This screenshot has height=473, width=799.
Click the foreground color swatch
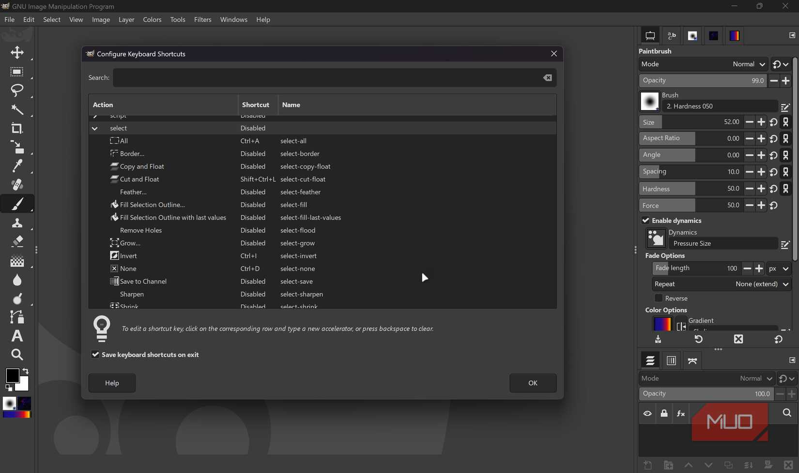14,377
